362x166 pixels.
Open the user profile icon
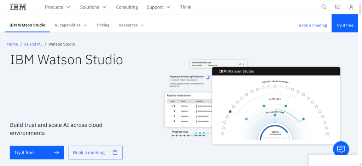coord(351,7)
